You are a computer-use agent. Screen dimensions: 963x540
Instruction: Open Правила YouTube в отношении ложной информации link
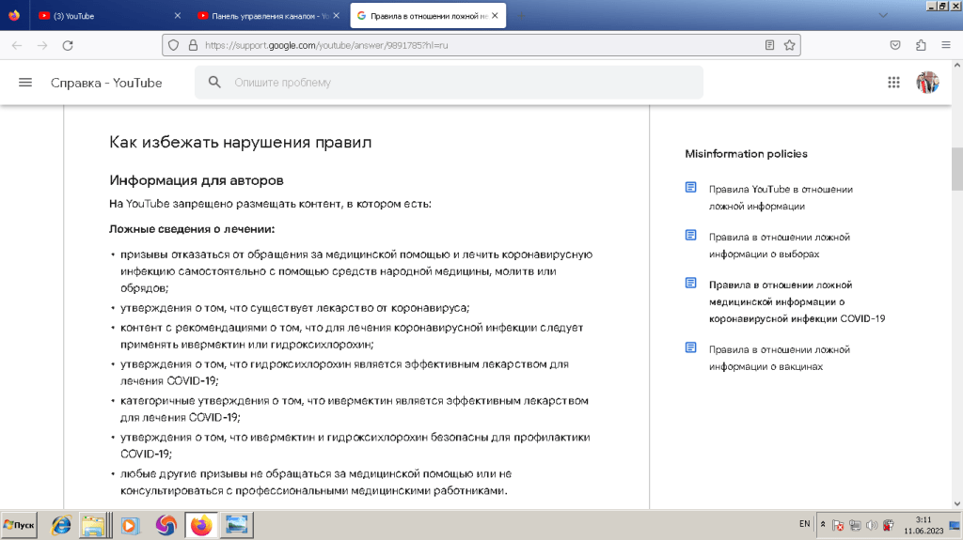(x=780, y=197)
